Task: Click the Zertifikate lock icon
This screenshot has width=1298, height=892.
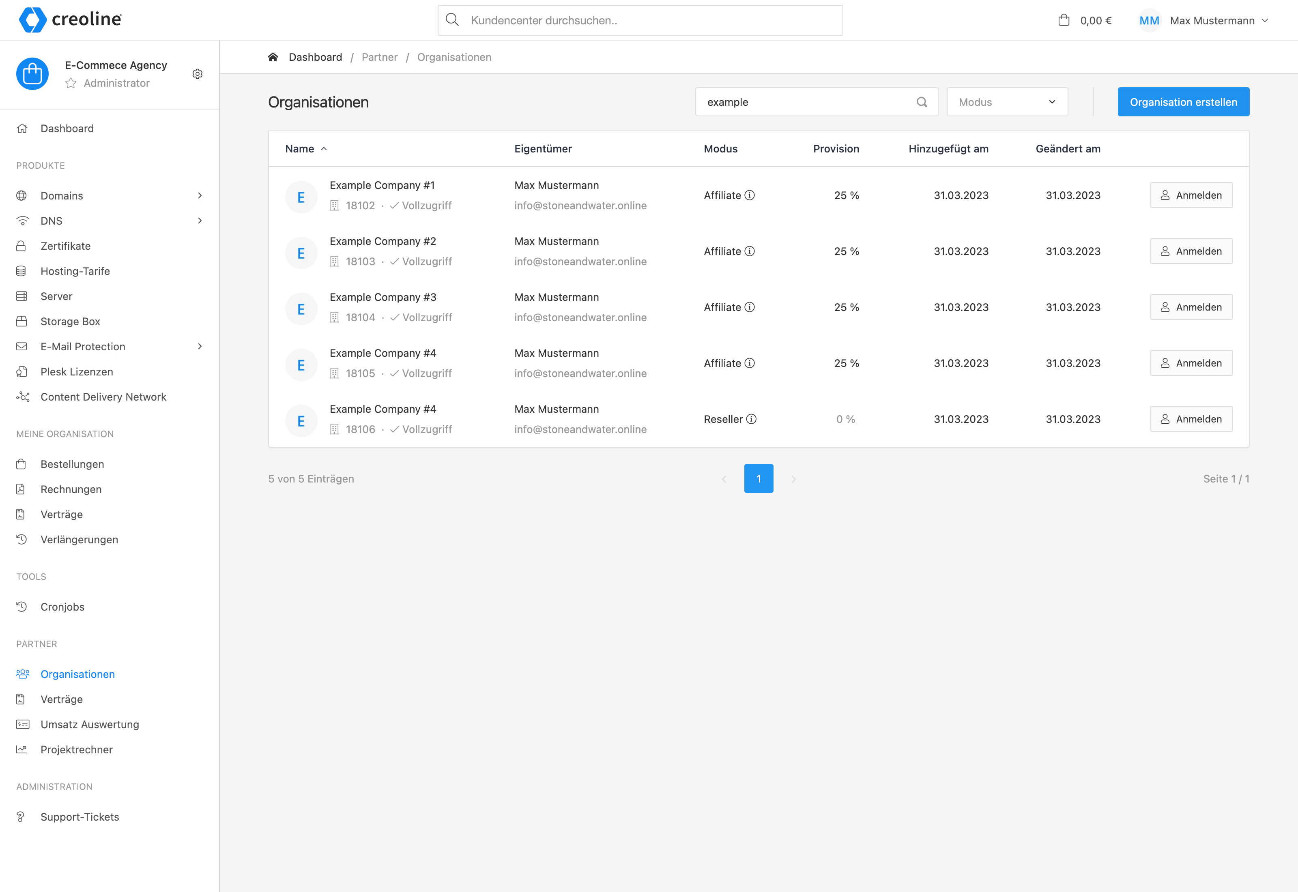Action: (21, 246)
